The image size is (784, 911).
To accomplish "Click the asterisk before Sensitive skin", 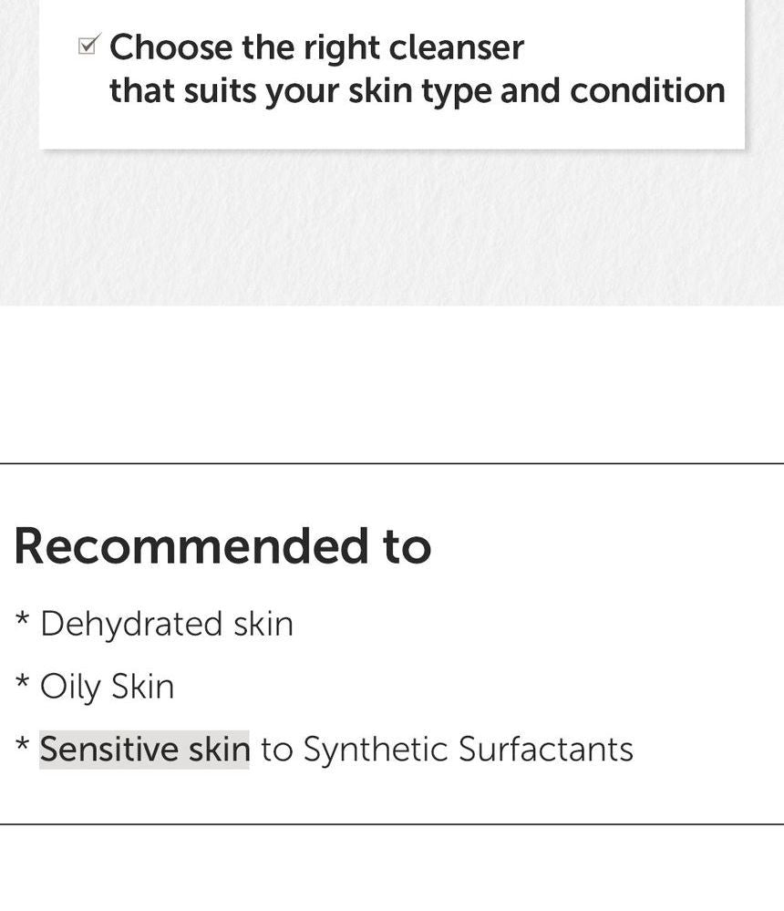I will [23, 747].
